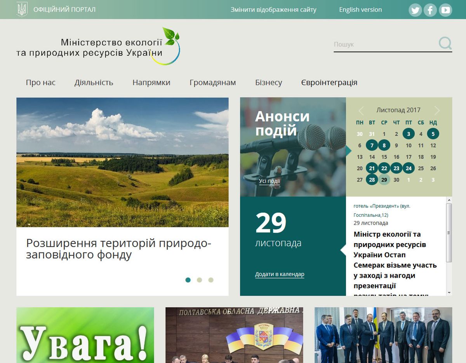
Task: Select November 3 in the calendar
Action: click(409, 134)
